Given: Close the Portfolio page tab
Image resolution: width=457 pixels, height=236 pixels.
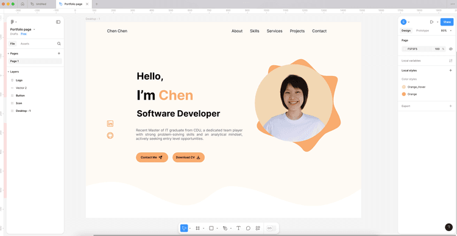Looking at the screenshot, I should pos(87,4).
